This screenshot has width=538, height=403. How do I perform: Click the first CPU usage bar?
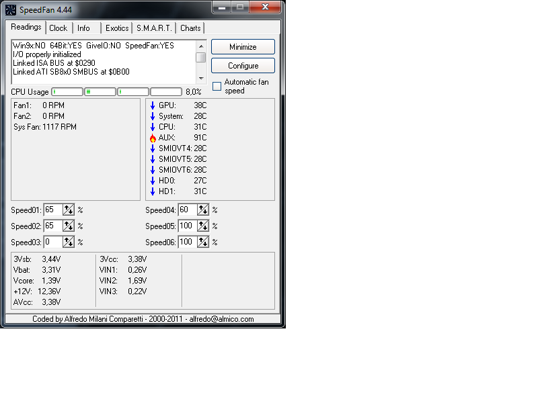(67, 92)
